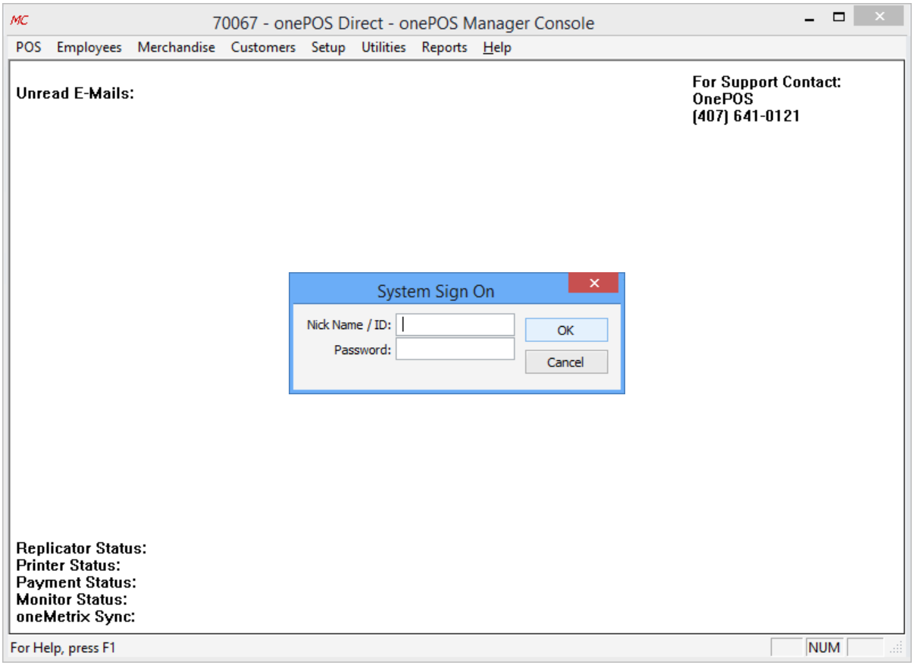The height and width of the screenshot is (665, 914).
Task: Open the Utilities menu
Action: point(383,47)
